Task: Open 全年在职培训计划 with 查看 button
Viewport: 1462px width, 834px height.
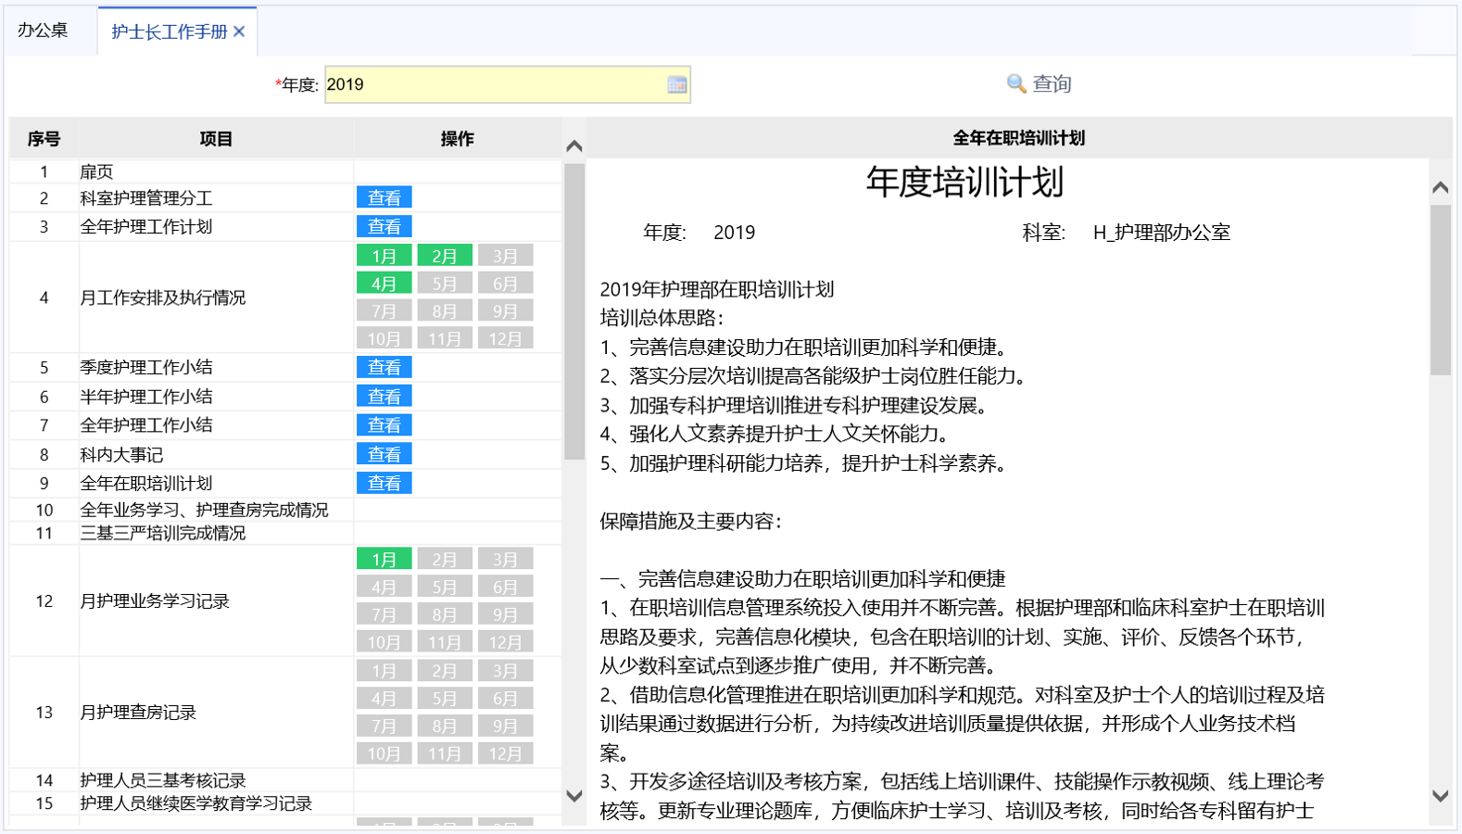Action: (384, 483)
